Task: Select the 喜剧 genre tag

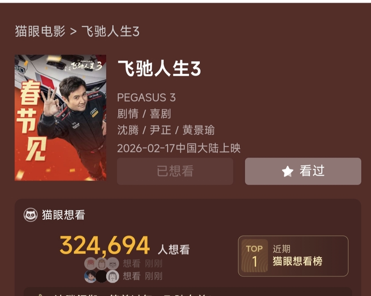Action: coord(160,114)
